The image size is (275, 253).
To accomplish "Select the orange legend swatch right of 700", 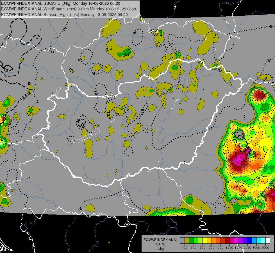I will point(214,241).
